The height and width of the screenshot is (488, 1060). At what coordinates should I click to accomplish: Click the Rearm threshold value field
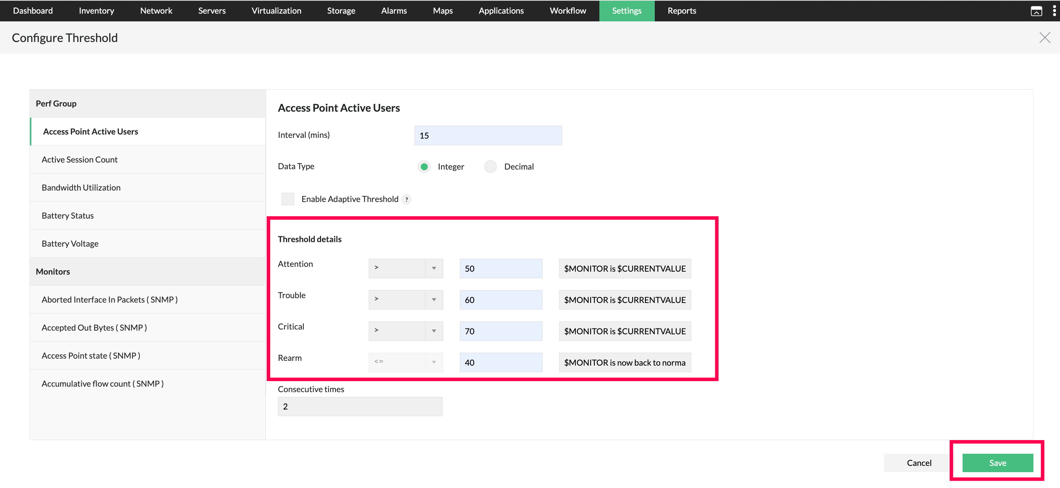[x=501, y=362]
